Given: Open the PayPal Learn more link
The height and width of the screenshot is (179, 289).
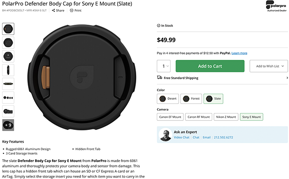Looking at the screenshot, I should 239,53.
